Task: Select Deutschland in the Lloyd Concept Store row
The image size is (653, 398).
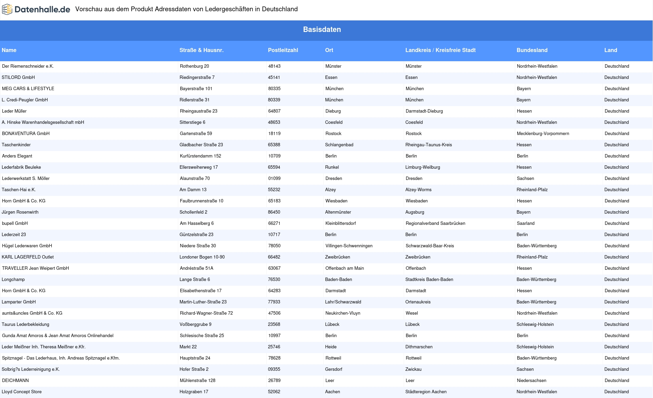Action: (x=617, y=392)
